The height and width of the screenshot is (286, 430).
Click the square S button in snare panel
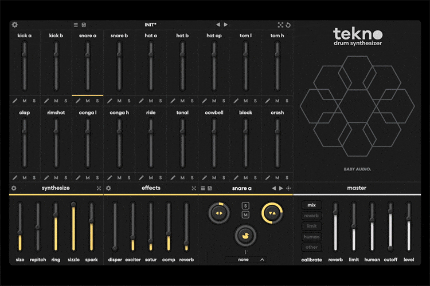point(245,205)
